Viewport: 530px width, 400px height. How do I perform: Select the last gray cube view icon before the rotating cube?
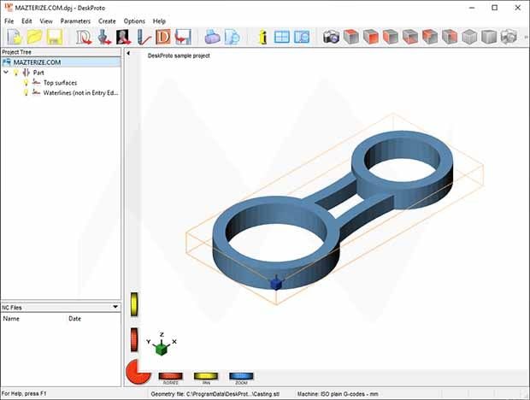[x=489, y=37]
